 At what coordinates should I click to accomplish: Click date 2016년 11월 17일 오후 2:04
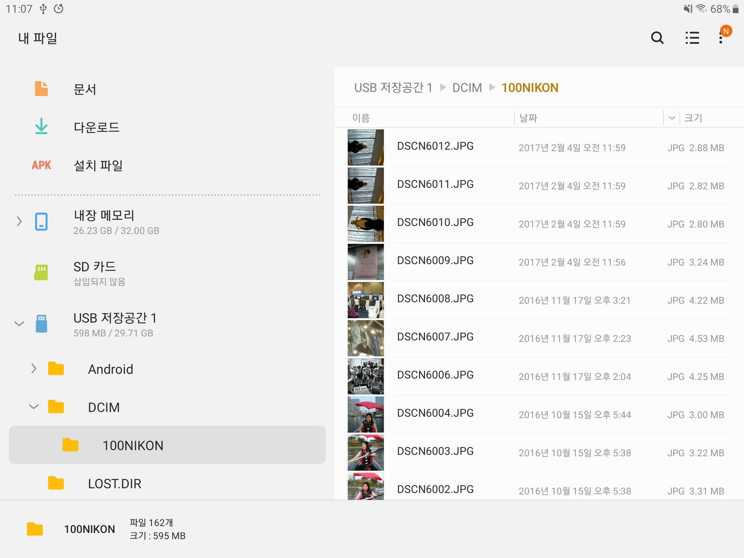[575, 377]
